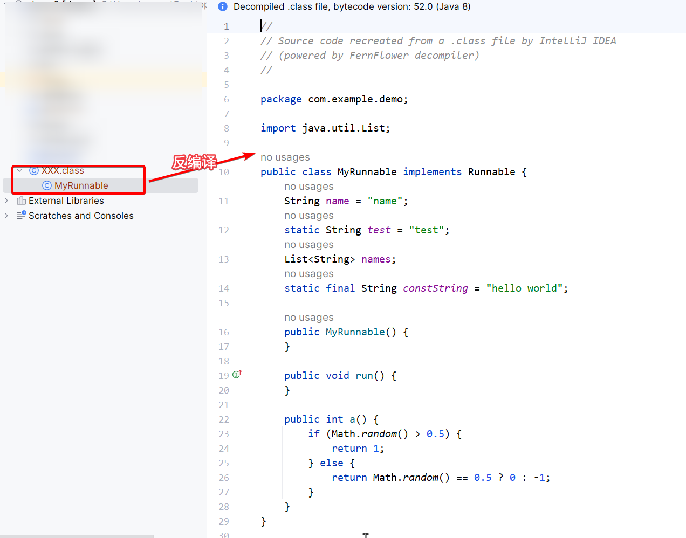Click Runnable interface name in class declaration
Image resolution: width=686 pixels, height=538 pixels.
pos(491,172)
